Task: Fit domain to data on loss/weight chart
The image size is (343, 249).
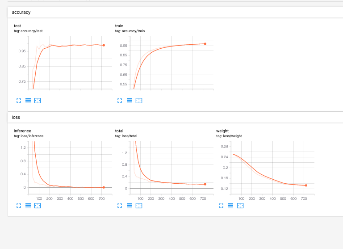Action: [240, 206]
